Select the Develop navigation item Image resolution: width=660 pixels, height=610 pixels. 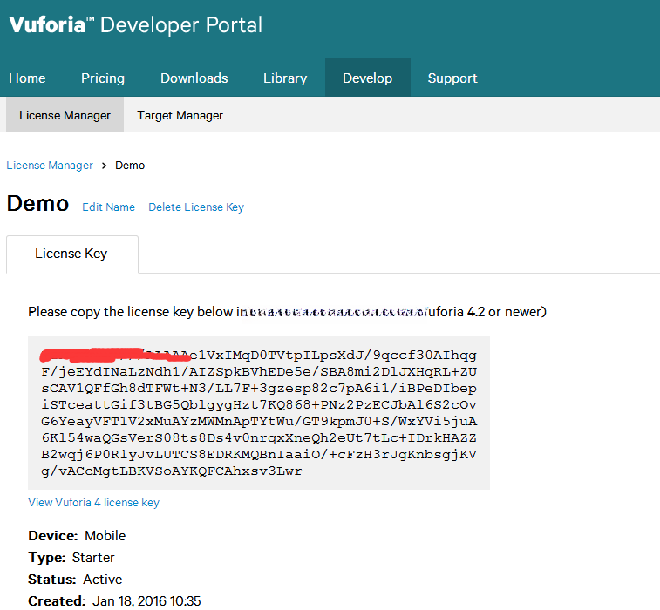pos(367,78)
